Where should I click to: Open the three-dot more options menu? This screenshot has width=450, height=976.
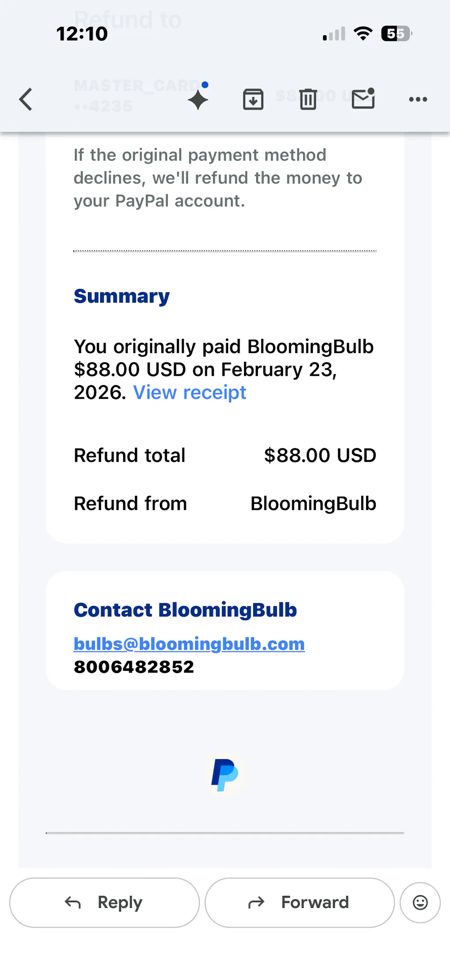point(418,99)
